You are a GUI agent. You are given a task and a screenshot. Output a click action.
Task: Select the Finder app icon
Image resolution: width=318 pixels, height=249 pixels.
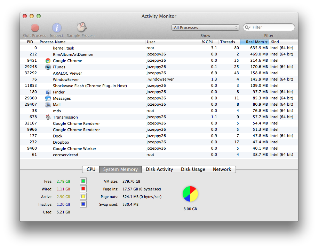(x=48, y=92)
